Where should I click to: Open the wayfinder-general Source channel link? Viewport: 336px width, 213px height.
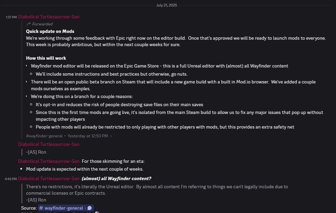pyautogui.click(x=64, y=208)
